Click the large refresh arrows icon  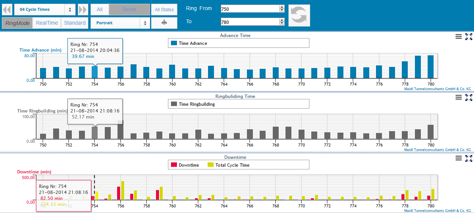(x=299, y=15)
